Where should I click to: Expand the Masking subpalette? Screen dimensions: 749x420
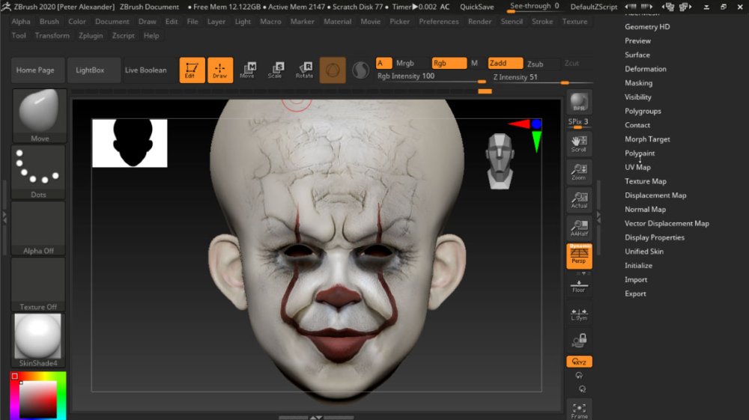638,83
